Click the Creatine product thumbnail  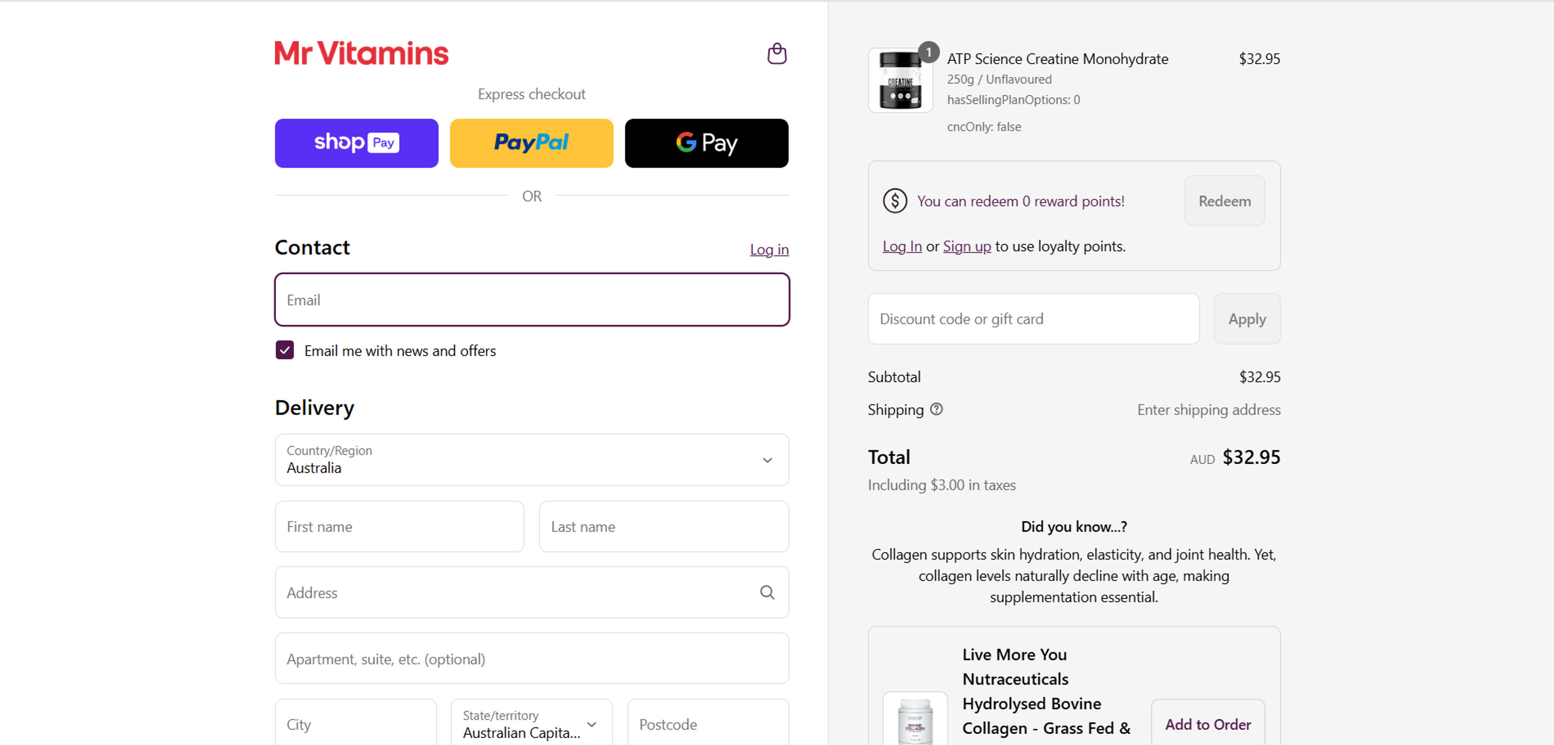[900, 80]
